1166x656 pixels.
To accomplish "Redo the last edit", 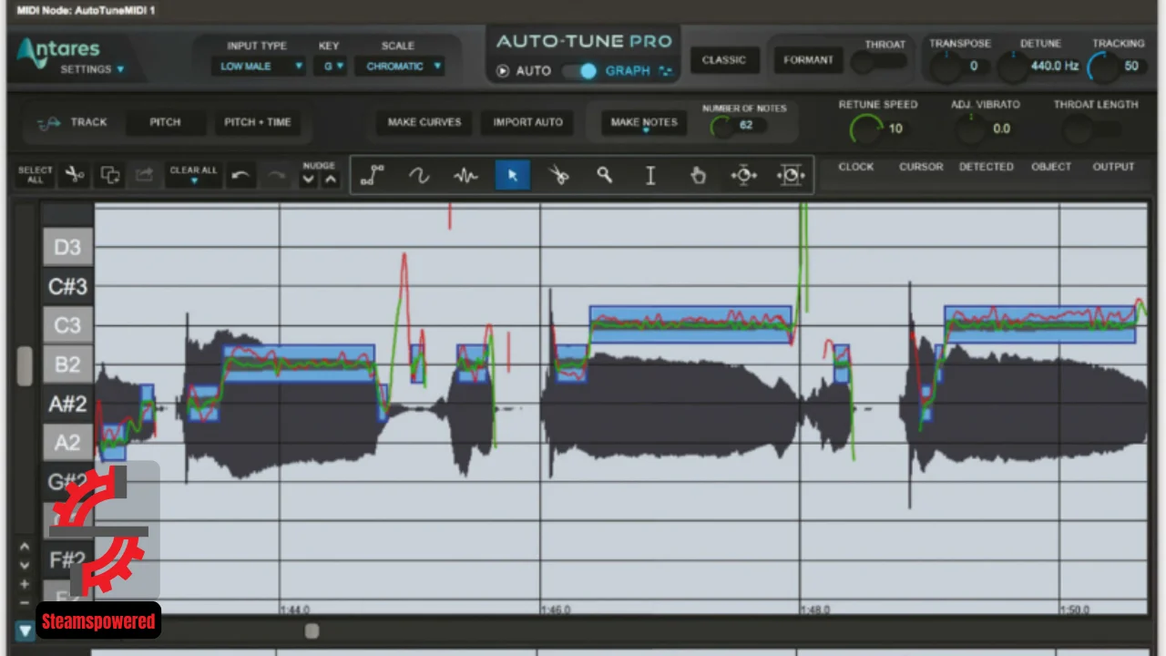I will (278, 175).
